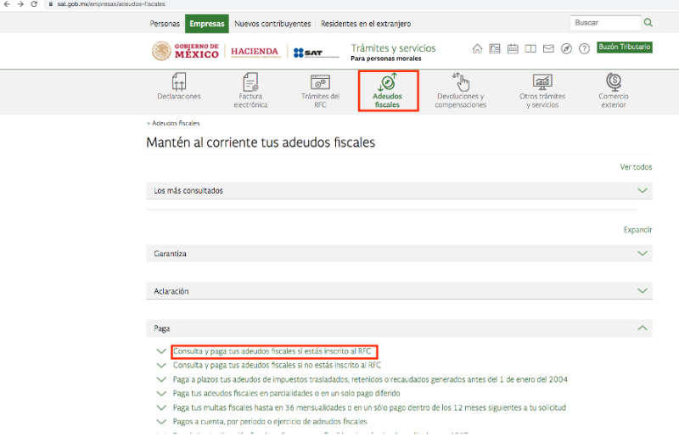The image size is (679, 443).
Task: Open the envelope contact icon
Action: click(x=548, y=48)
